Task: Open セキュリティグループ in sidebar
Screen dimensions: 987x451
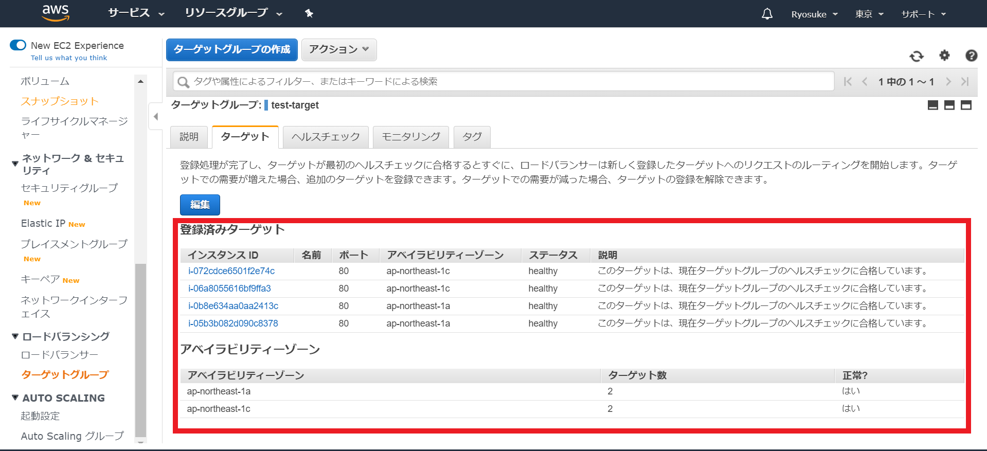Action: [69, 188]
